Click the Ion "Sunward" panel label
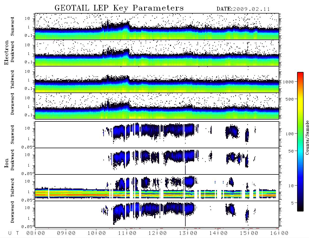 click(12, 135)
